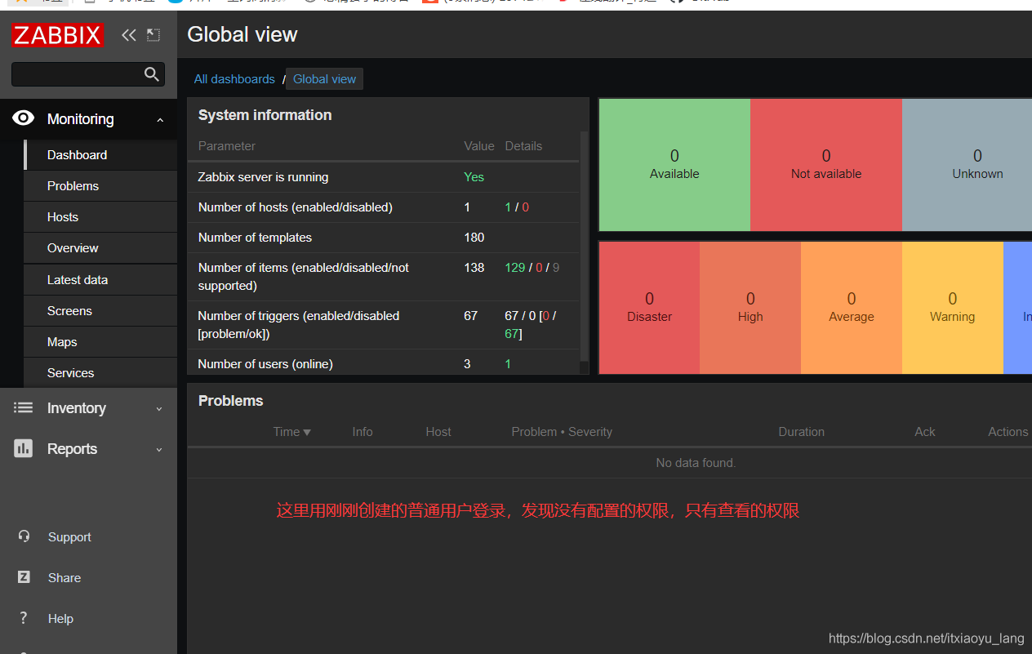The width and height of the screenshot is (1032, 654).
Task: Click the 'No data found.' message
Action: [x=696, y=463]
